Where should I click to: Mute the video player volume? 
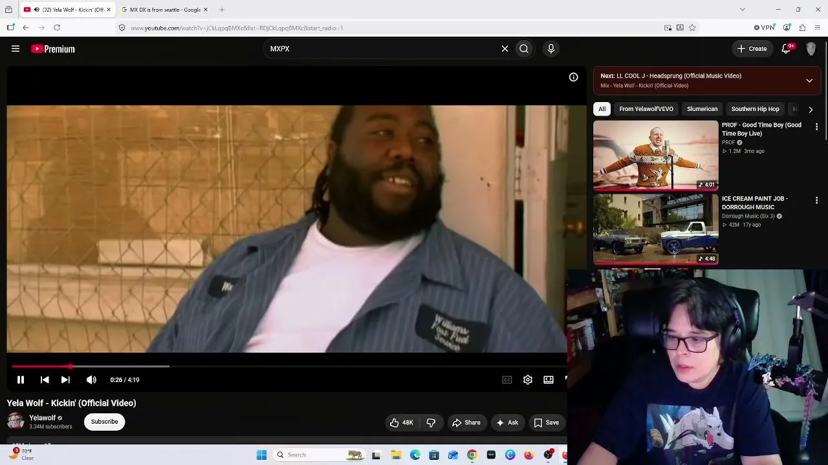[91, 380]
